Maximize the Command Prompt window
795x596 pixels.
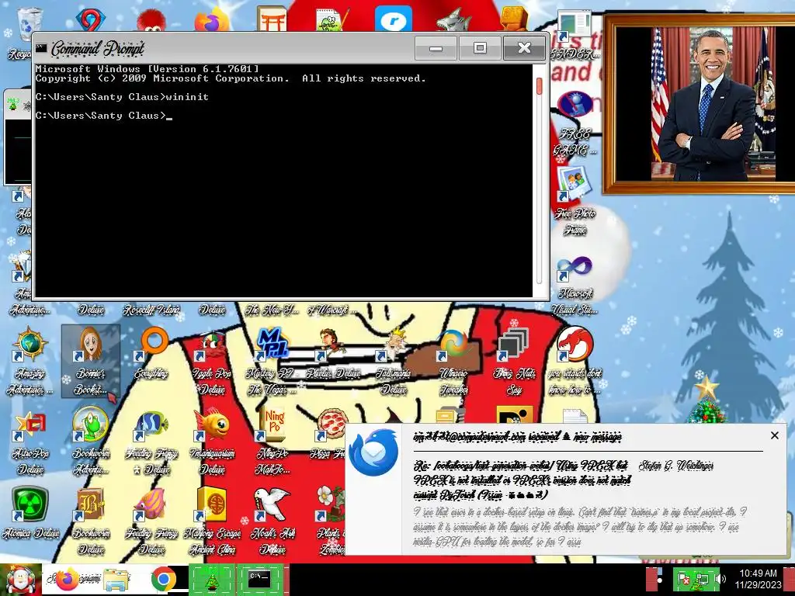pyautogui.click(x=480, y=48)
